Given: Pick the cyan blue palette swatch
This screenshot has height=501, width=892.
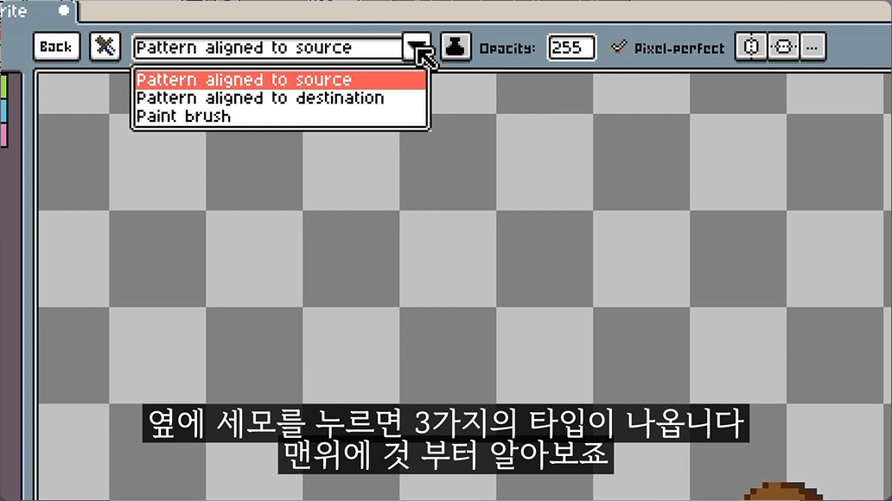Looking at the screenshot, I should (3, 111).
